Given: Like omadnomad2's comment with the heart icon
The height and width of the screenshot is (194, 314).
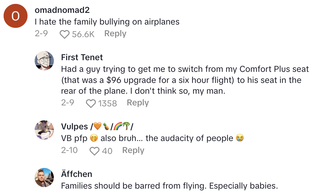Looking at the screenshot, I should 64,34.
